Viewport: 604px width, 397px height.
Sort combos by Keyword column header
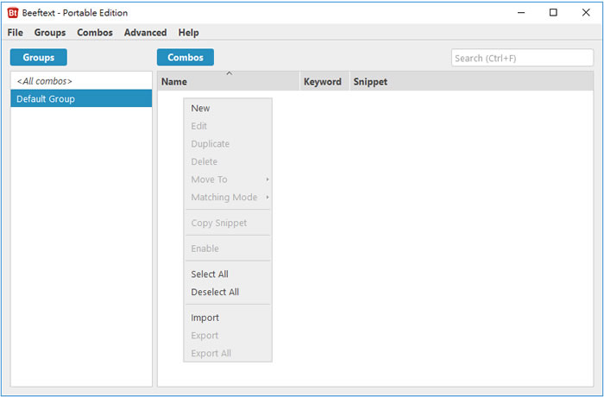coord(323,82)
